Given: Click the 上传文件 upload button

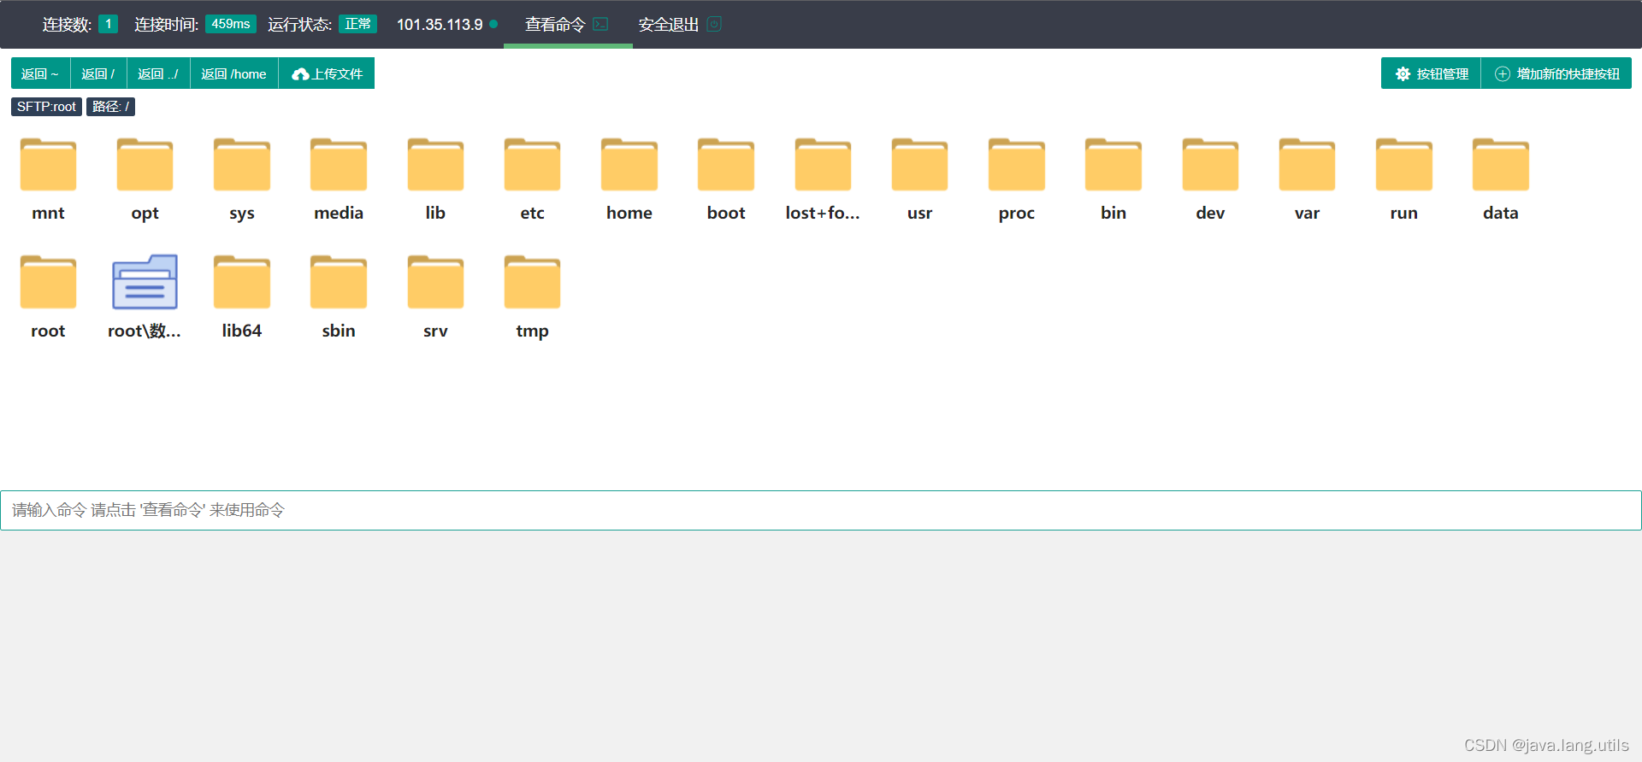Looking at the screenshot, I should (327, 73).
